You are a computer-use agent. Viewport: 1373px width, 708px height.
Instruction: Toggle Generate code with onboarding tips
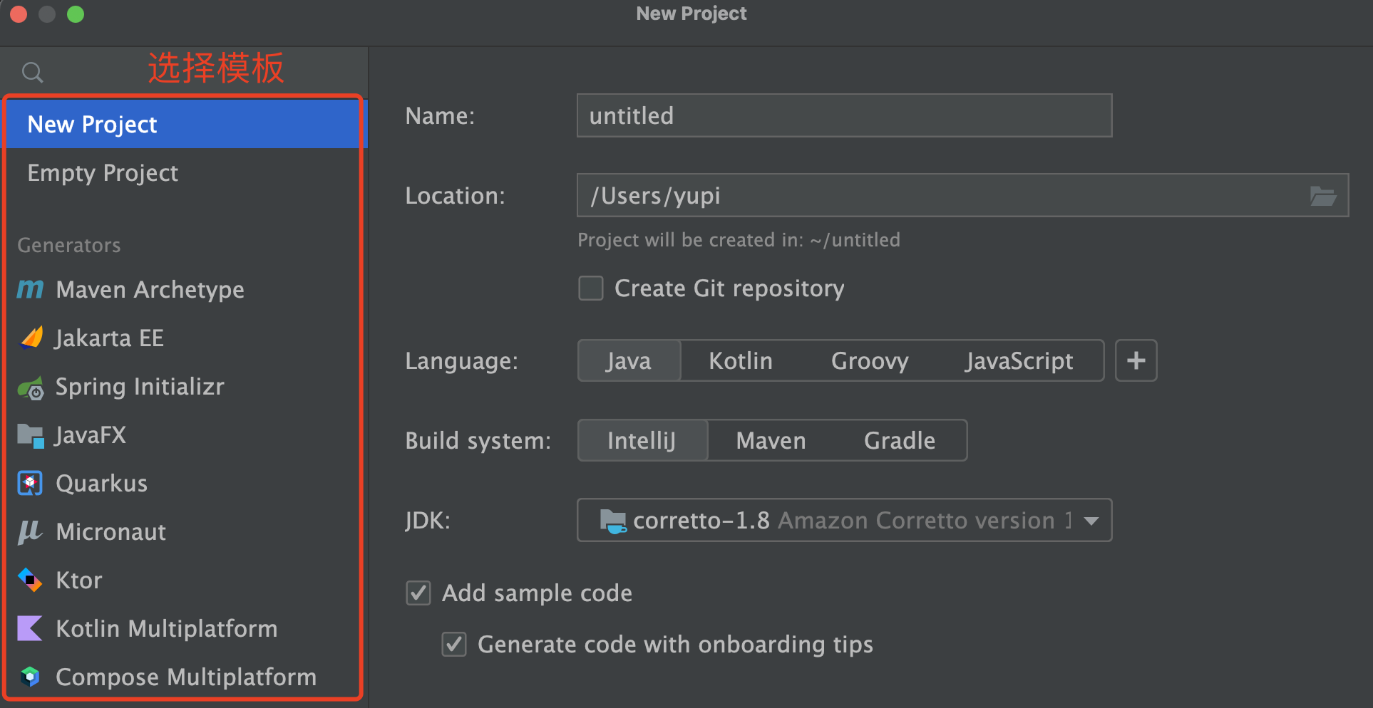(x=454, y=644)
